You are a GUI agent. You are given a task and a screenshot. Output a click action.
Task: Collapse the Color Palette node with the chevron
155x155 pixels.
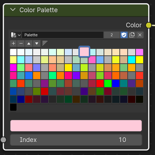[x=13, y=10]
